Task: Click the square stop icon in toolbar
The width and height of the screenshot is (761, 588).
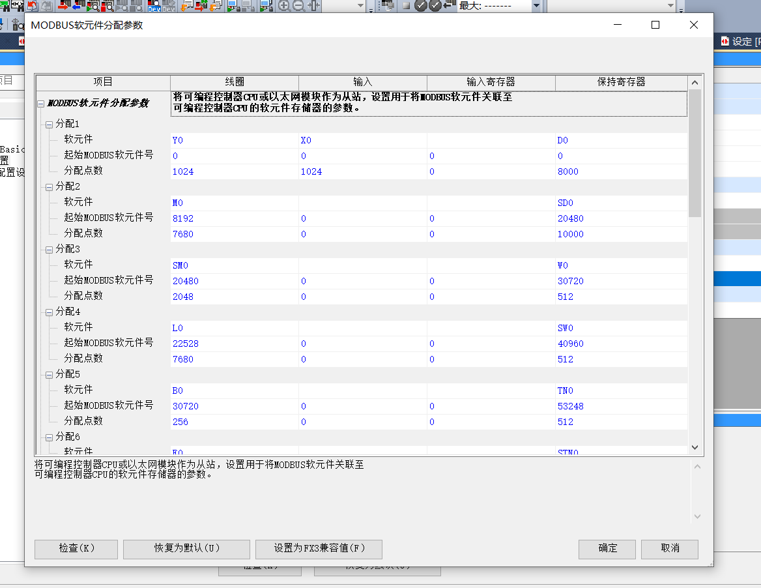Action: (x=406, y=6)
